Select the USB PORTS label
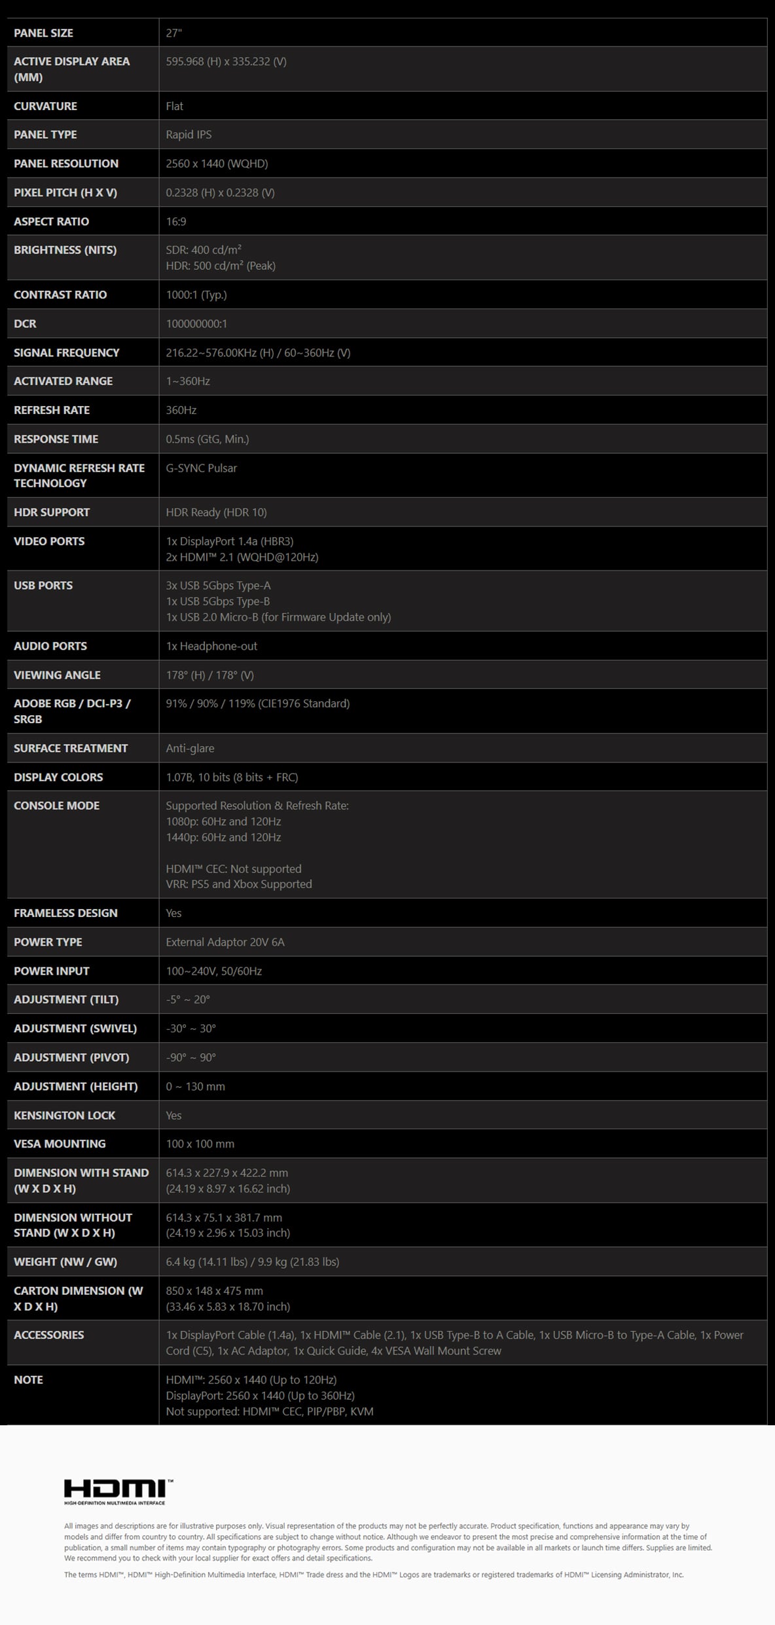 43,586
